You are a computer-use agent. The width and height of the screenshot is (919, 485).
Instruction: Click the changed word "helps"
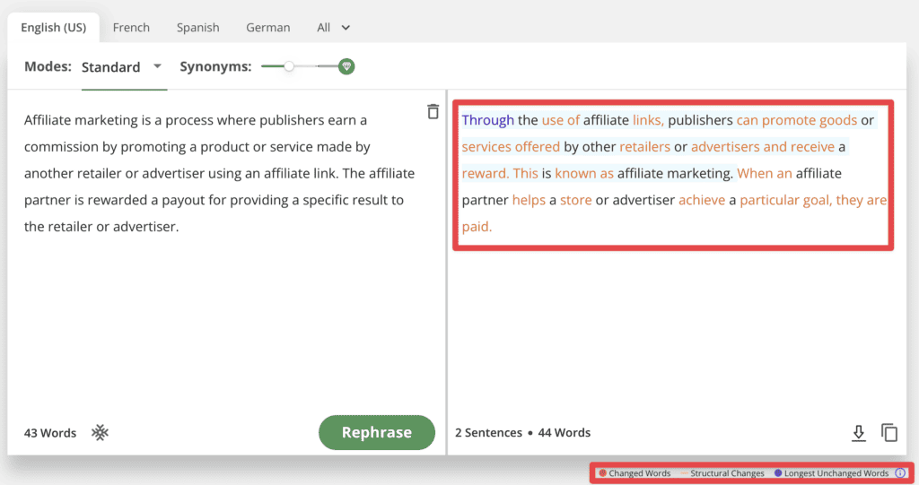point(529,200)
